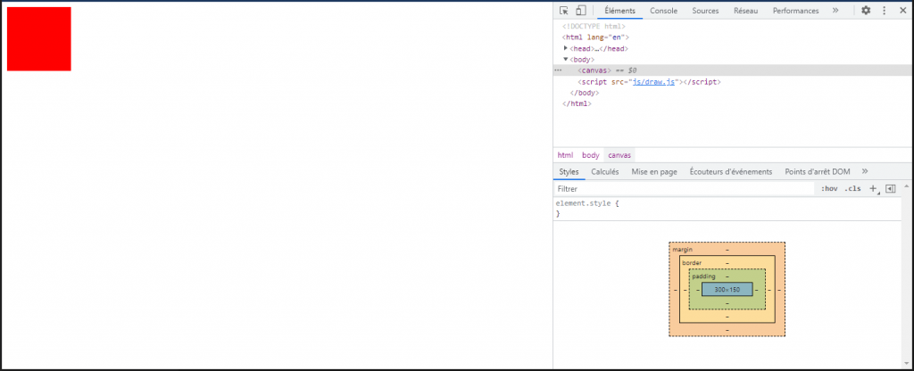Click the three dots beside canvas row
This screenshot has height=371, width=914.
[x=558, y=70]
